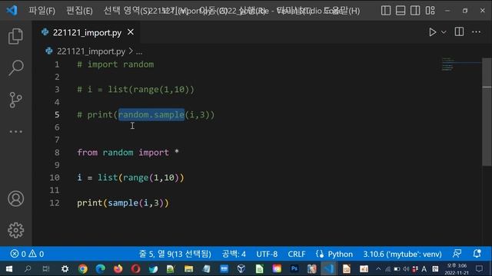Click 'print(sample(i,3))' on line 12
This screenshot has width=492, height=276.
click(123, 202)
